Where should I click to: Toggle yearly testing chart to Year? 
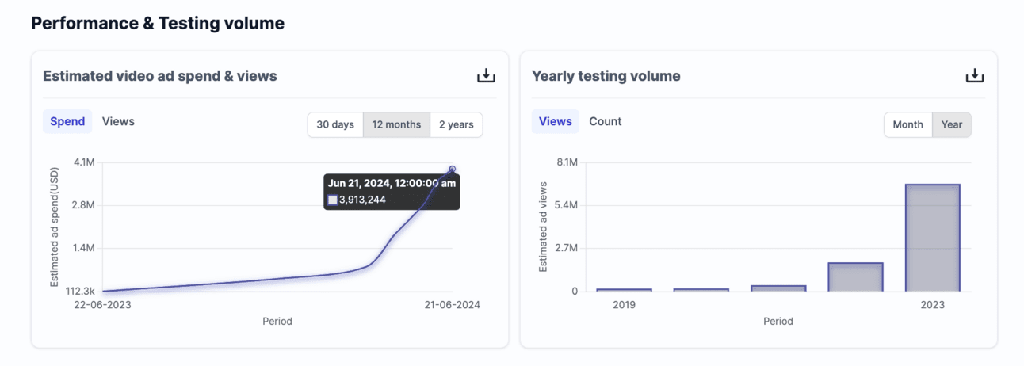pyautogui.click(x=952, y=125)
